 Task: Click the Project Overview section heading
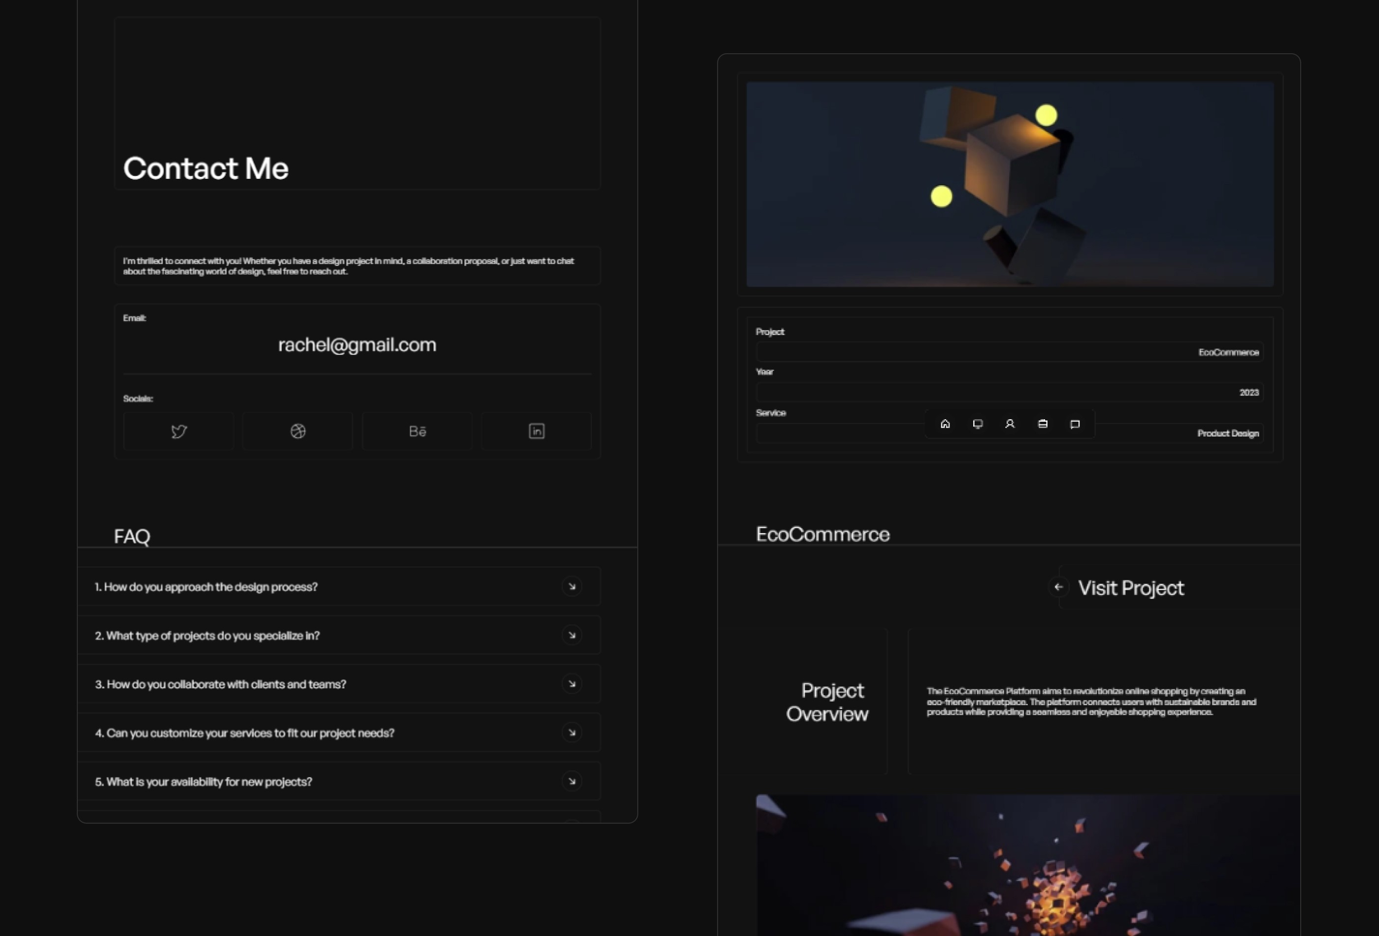click(827, 702)
